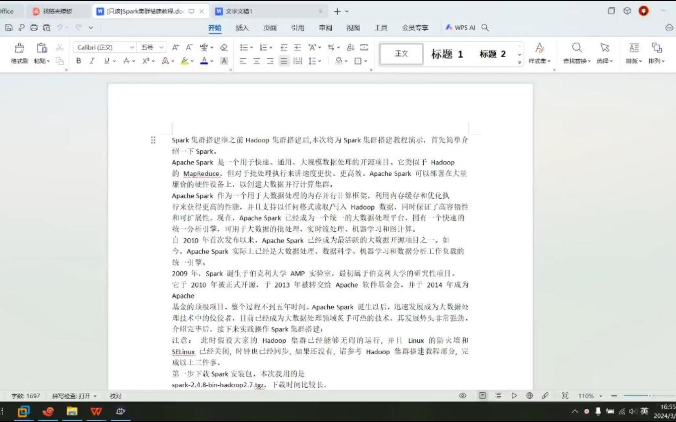The width and height of the screenshot is (676, 422).
Task: Click the search magnifier beside WPS AI
Action: (485, 27)
